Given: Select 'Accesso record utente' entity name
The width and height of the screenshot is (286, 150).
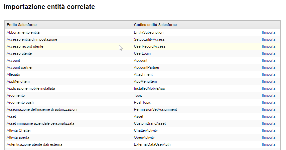Looking at the screenshot, I should (x=25, y=46).
